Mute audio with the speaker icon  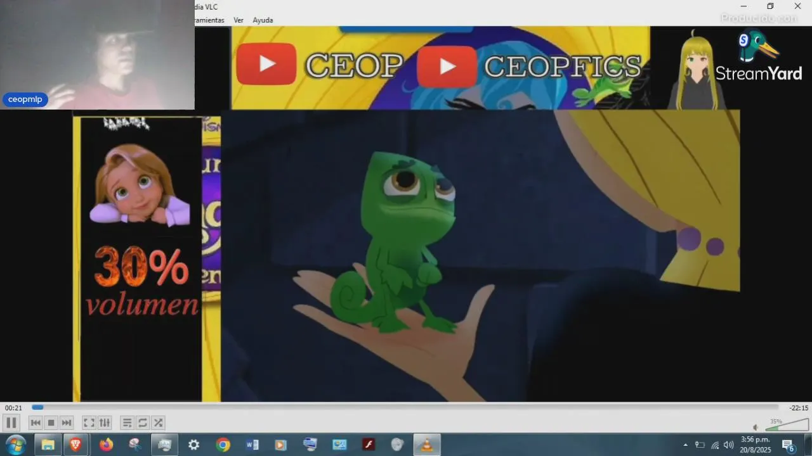[x=756, y=427]
